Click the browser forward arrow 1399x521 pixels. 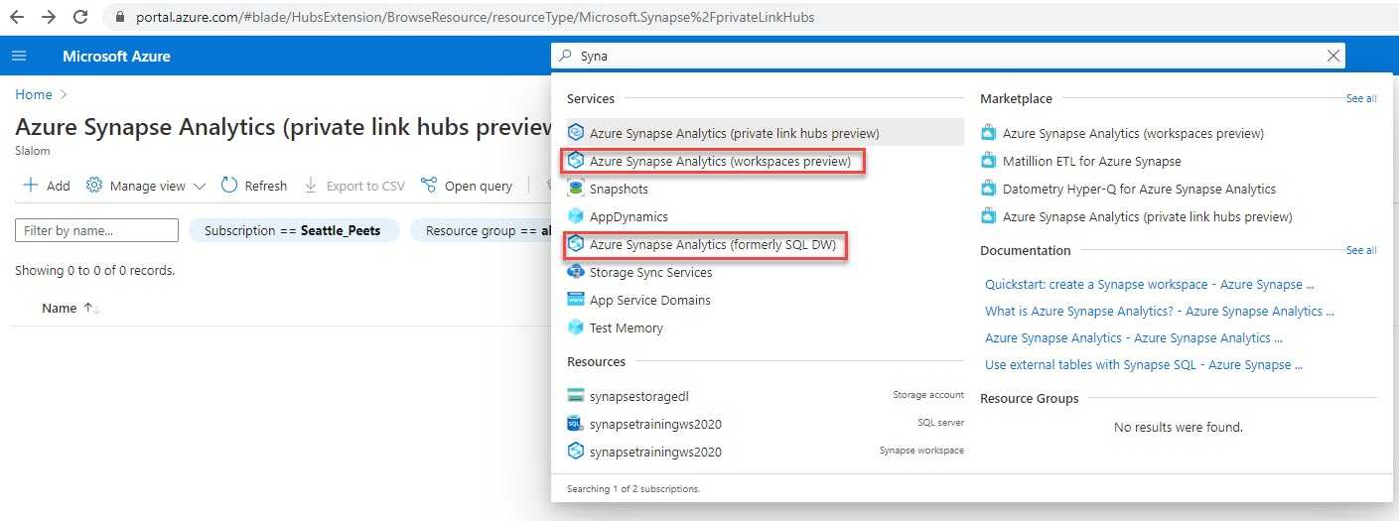click(48, 17)
